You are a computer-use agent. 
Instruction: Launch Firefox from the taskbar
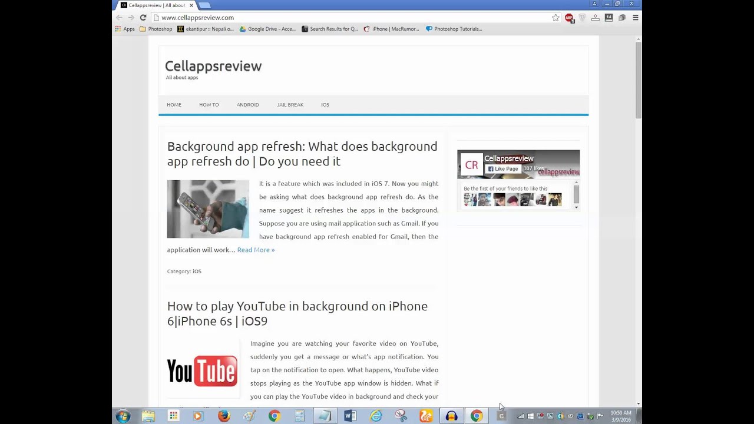pyautogui.click(x=224, y=416)
